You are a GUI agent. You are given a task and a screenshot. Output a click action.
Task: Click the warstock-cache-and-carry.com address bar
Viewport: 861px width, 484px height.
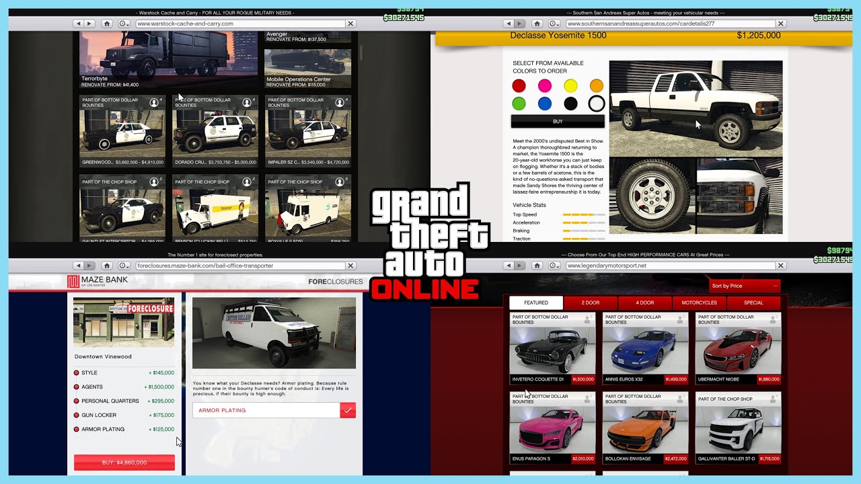(x=240, y=24)
